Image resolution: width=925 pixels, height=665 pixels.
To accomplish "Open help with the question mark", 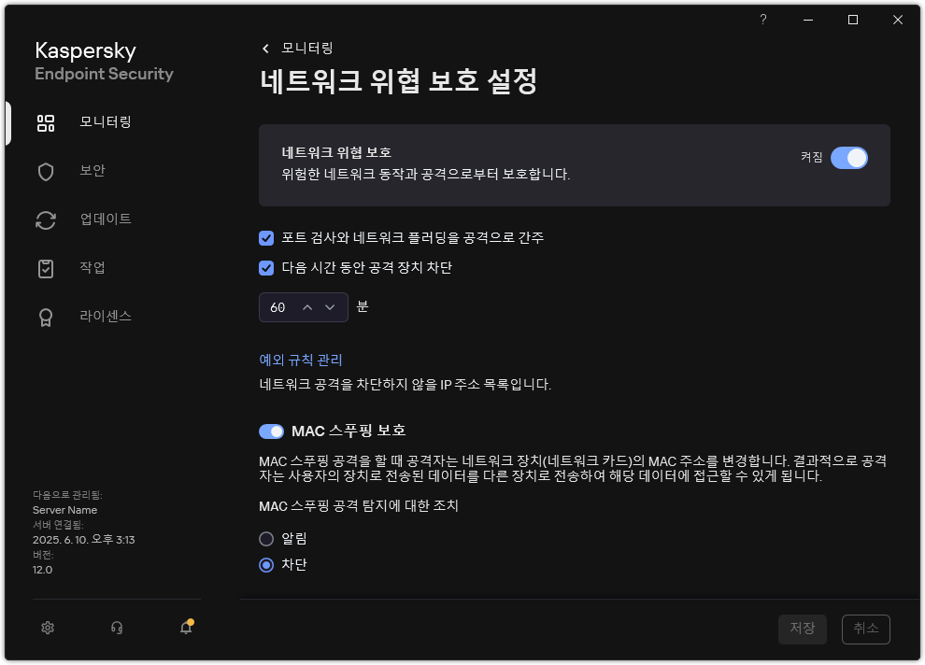I will [762, 20].
